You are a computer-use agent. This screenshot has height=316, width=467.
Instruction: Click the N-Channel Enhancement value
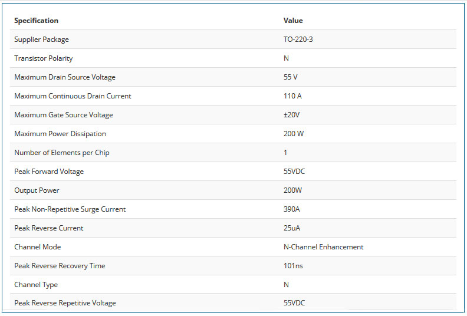(323, 247)
